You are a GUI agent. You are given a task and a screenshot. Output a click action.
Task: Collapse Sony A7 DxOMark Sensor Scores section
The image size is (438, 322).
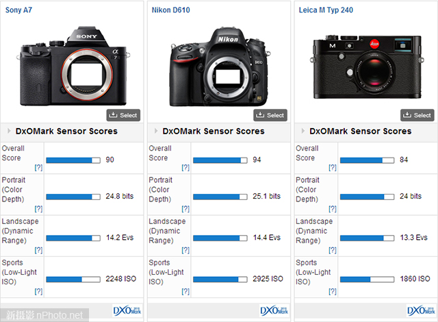click(9, 131)
